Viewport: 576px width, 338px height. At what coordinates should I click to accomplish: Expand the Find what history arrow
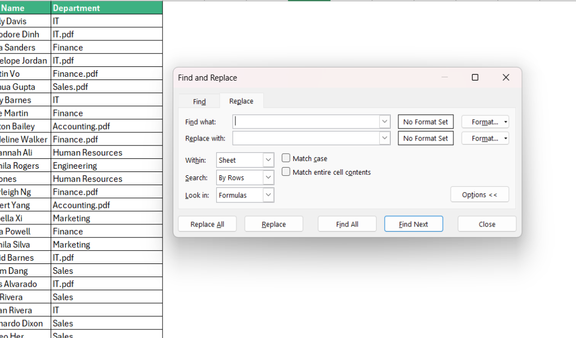pyautogui.click(x=384, y=121)
